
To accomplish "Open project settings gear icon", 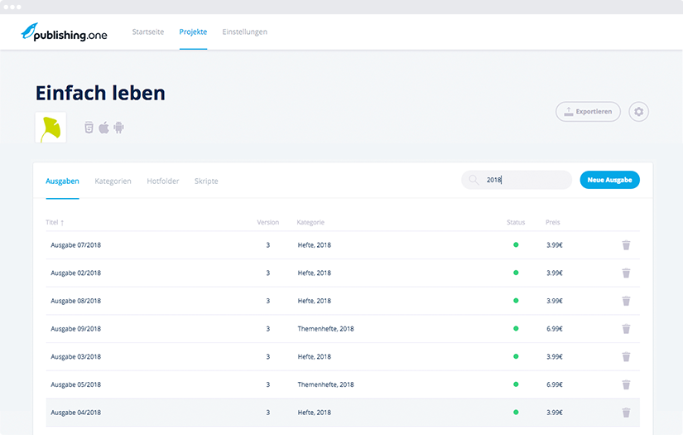I will coord(638,112).
